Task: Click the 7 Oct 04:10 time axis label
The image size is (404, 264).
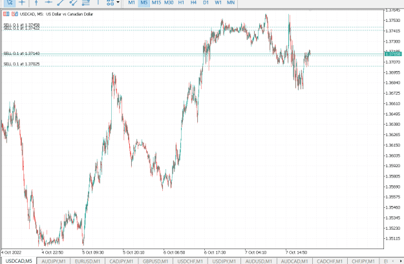Action: (x=255, y=252)
